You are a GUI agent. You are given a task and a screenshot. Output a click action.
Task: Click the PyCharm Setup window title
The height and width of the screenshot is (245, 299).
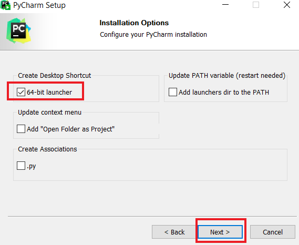(39, 5)
